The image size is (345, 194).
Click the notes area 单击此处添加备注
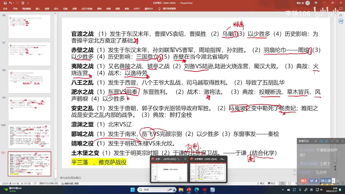coord(70,178)
